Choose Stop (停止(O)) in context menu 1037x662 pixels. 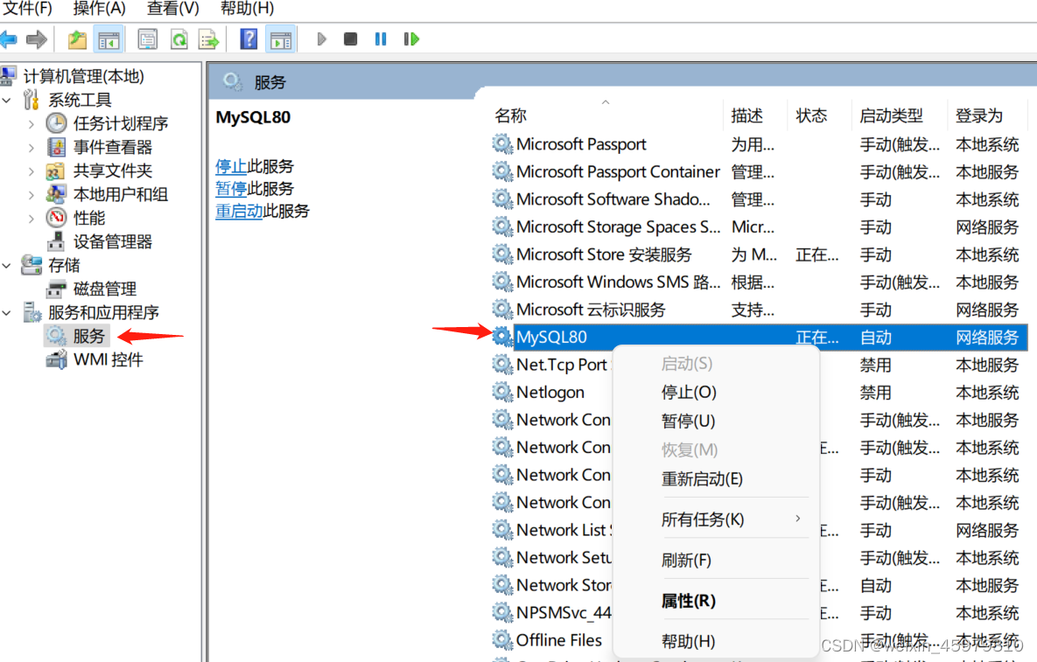716,393
